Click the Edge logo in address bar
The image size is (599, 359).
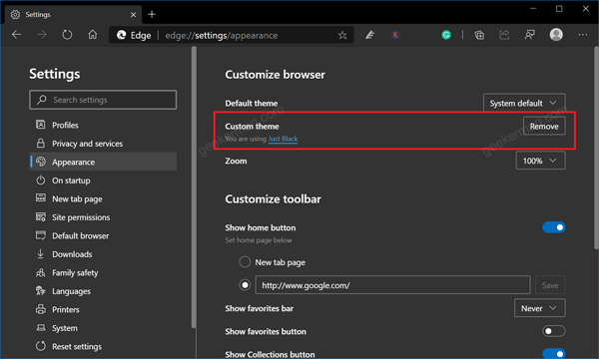click(x=122, y=35)
